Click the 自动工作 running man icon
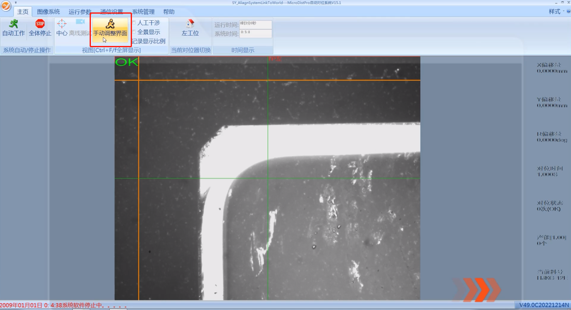The width and height of the screenshot is (571, 310). 14,24
